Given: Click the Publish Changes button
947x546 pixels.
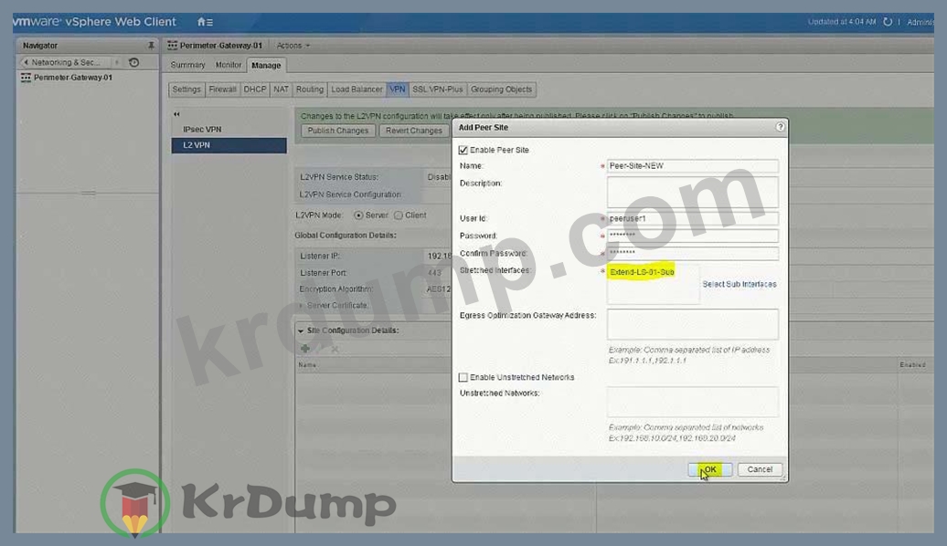Looking at the screenshot, I should click(337, 131).
